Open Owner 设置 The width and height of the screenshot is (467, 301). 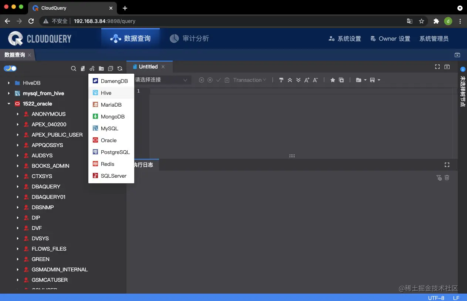(390, 39)
